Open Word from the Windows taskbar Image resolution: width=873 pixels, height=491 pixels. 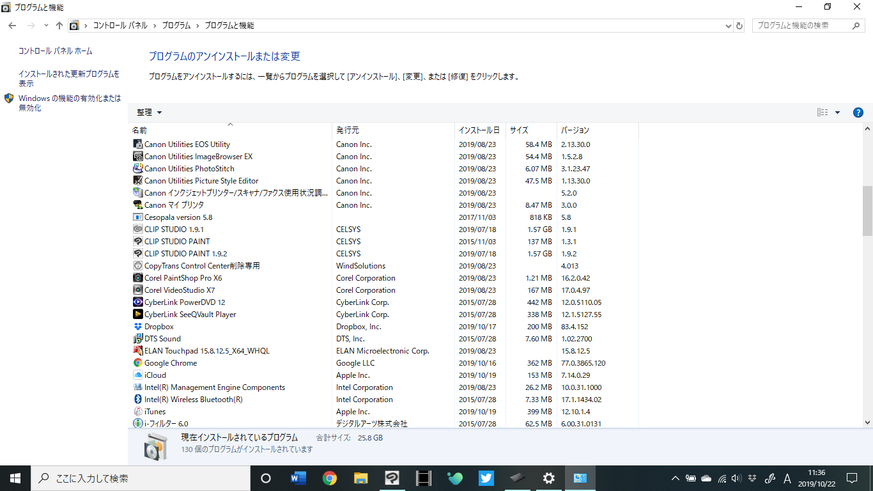click(x=298, y=478)
